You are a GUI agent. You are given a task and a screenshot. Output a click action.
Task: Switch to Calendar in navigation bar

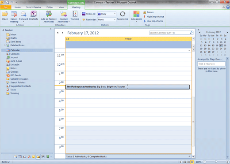pyautogui.click(x=20, y=157)
